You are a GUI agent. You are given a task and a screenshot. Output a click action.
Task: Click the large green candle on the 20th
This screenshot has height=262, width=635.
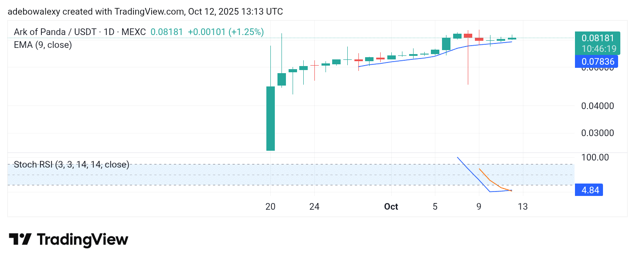pos(270,118)
